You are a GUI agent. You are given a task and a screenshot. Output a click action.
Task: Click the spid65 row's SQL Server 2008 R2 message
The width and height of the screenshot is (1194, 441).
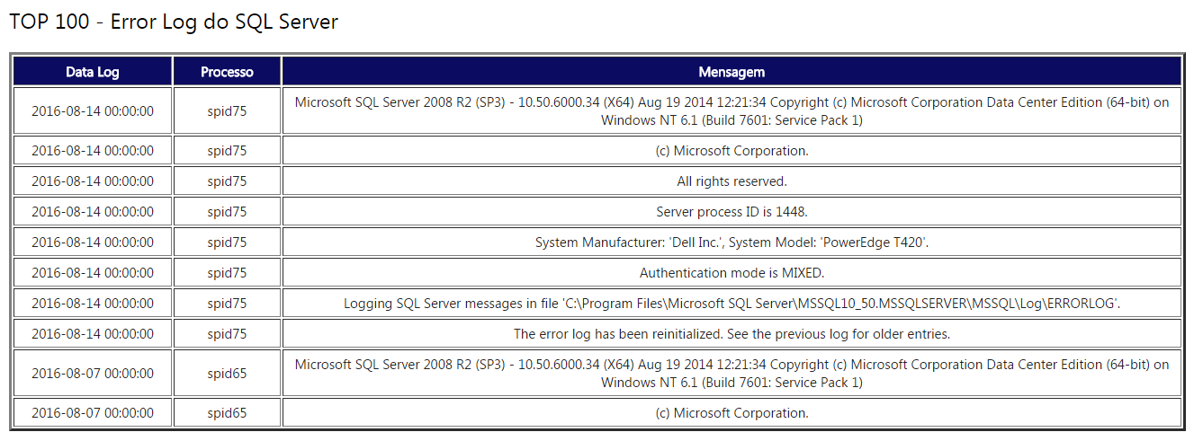click(732, 374)
